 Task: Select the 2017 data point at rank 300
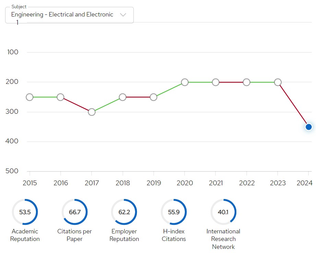(92, 112)
